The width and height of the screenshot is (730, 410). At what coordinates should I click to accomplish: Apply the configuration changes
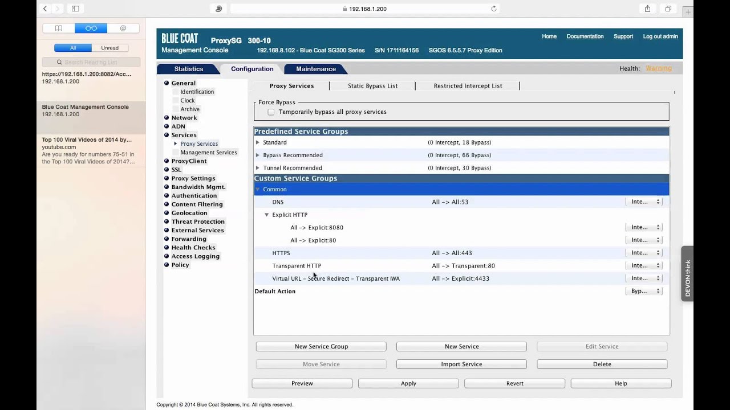click(x=408, y=384)
